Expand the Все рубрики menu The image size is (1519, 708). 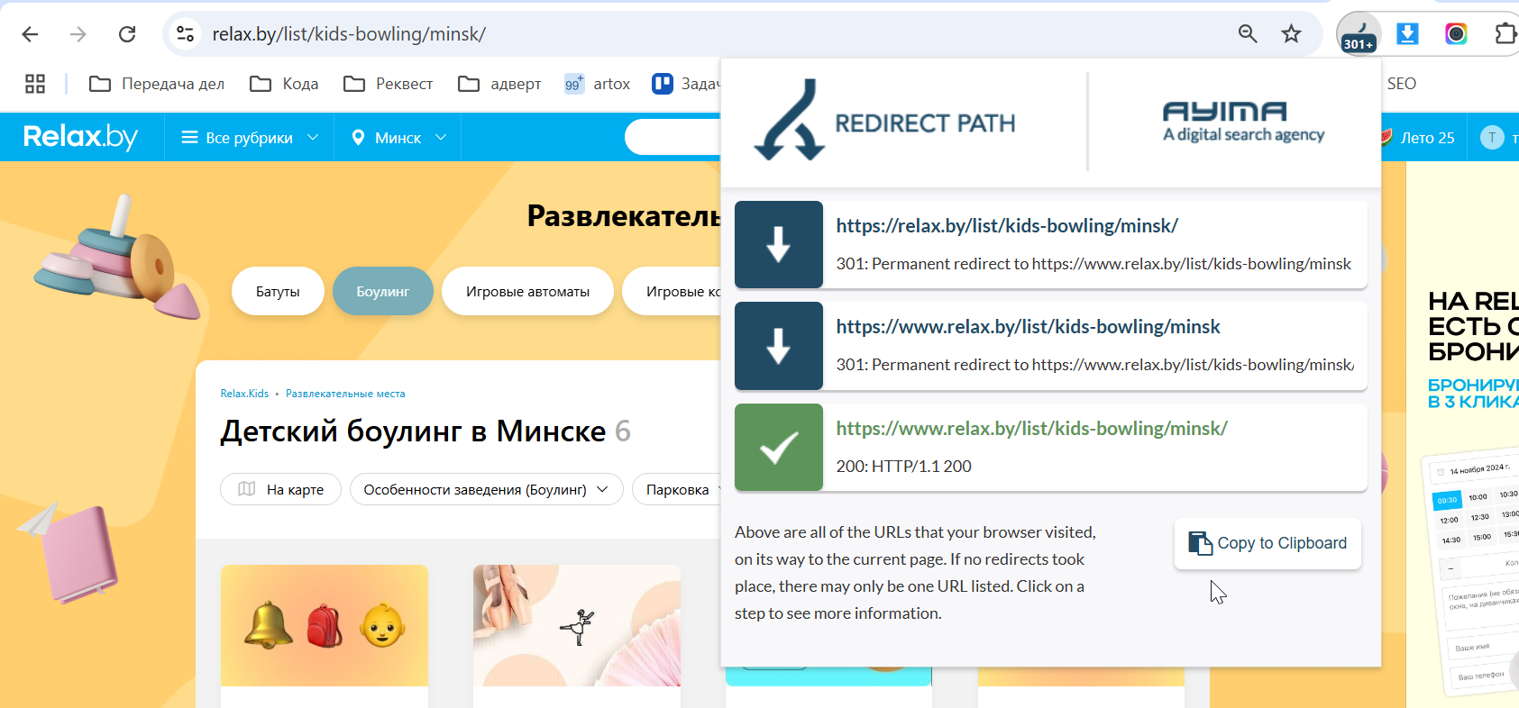click(250, 138)
